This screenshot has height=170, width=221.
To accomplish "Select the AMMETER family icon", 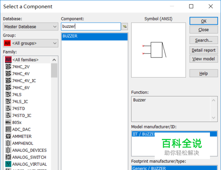I will 8,136.
